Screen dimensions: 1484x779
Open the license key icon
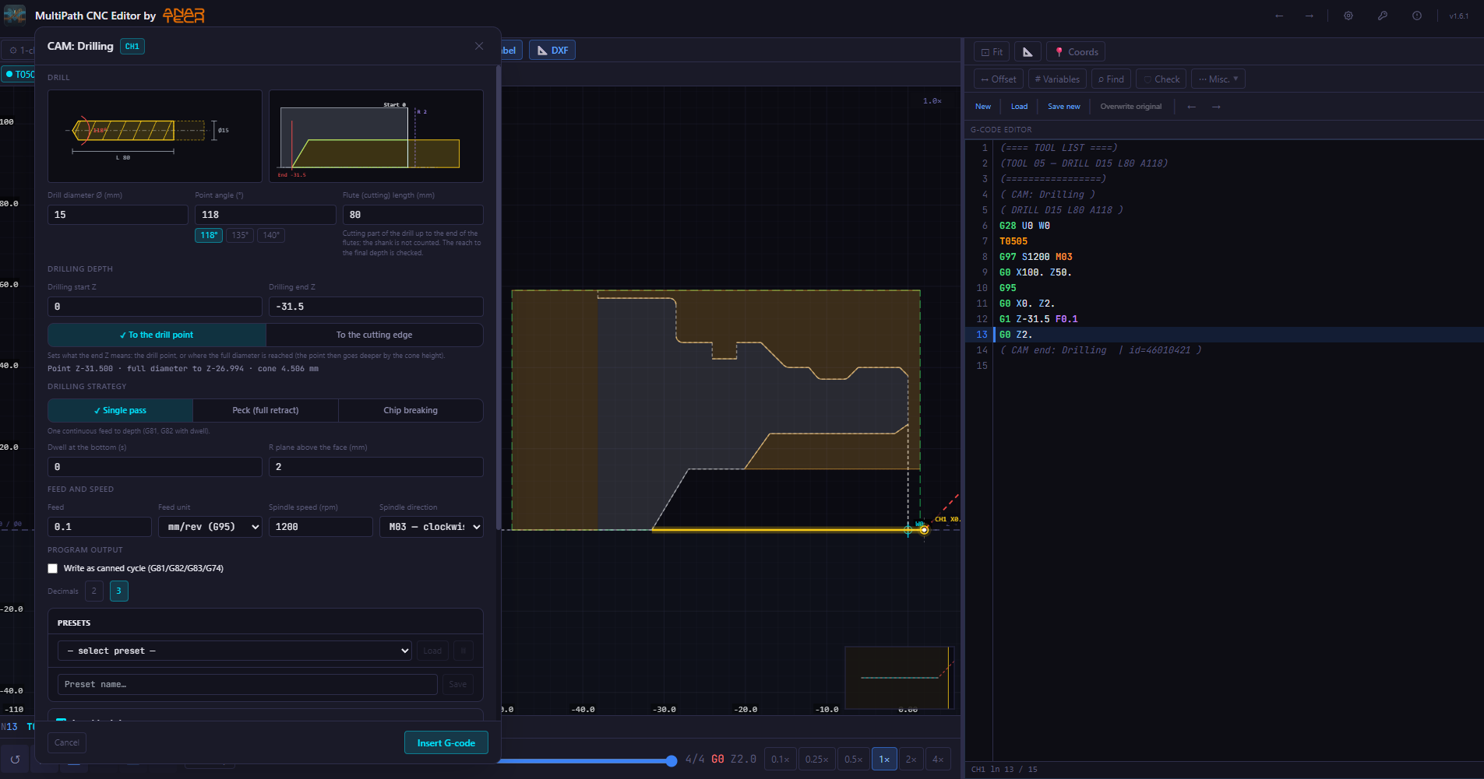1383,16
